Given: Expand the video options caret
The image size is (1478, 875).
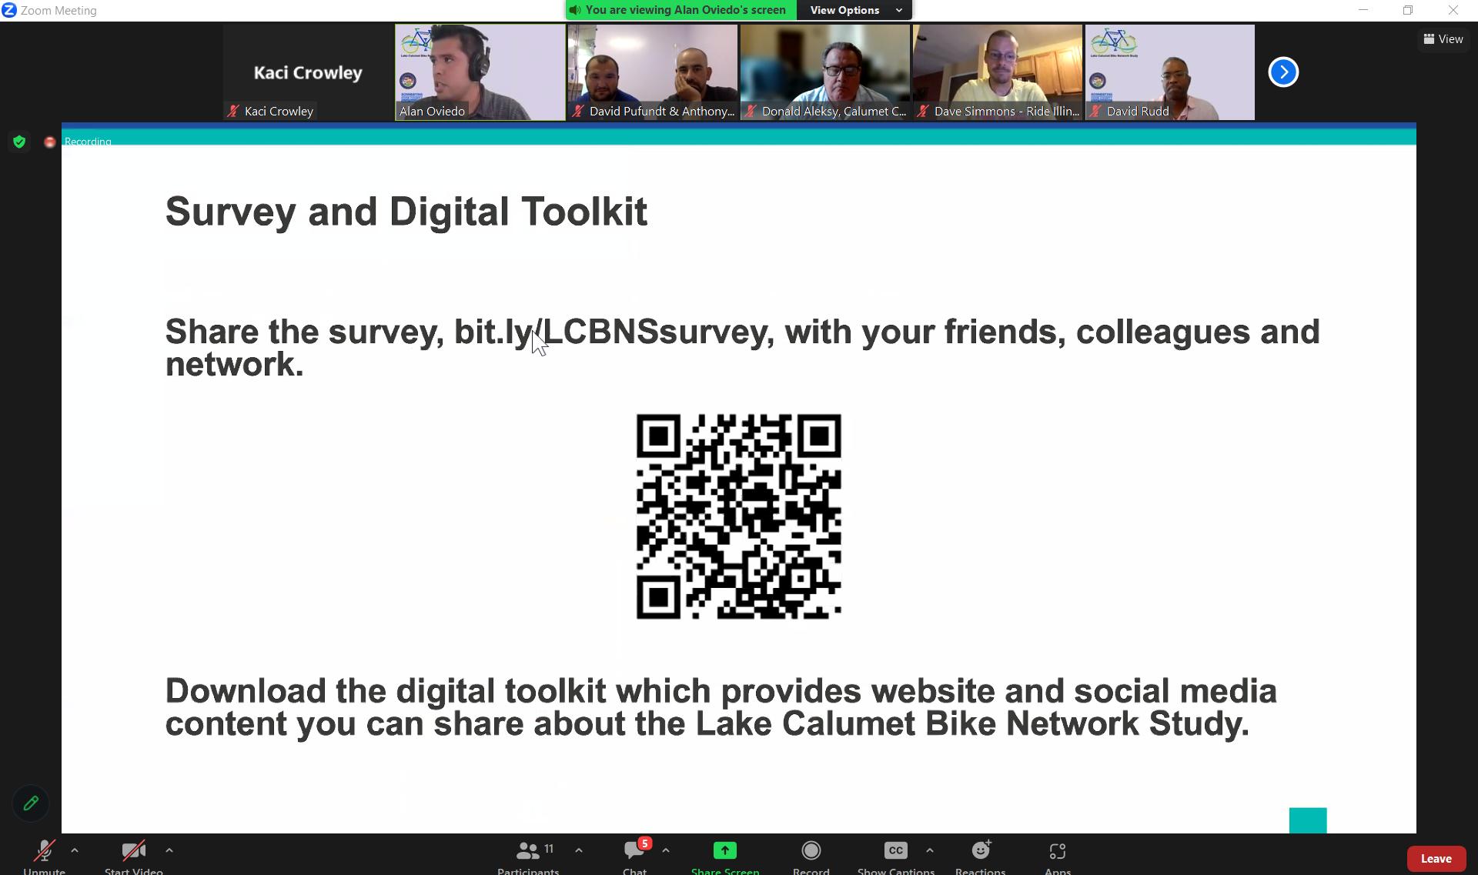Looking at the screenshot, I should (169, 850).
